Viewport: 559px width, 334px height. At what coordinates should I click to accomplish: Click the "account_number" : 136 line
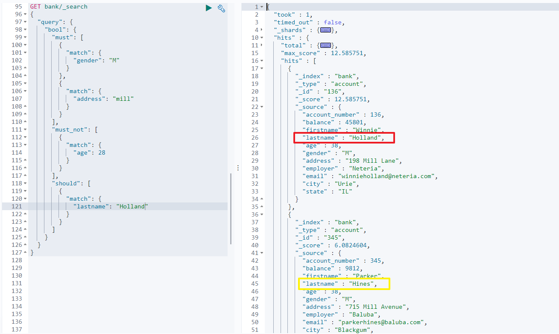[x=343, y=115]
